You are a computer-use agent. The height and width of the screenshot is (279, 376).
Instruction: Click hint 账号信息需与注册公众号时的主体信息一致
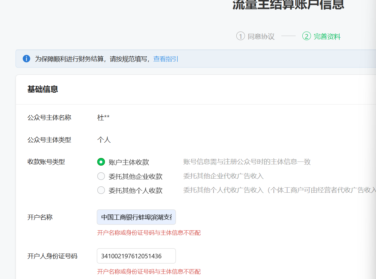click(x=247, y=162)
